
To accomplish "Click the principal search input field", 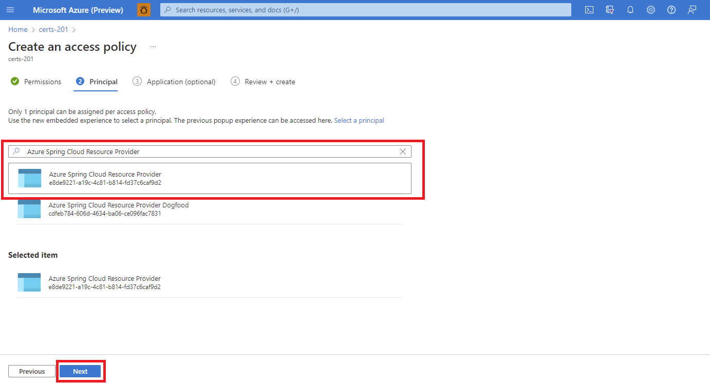I will point(210,151).
